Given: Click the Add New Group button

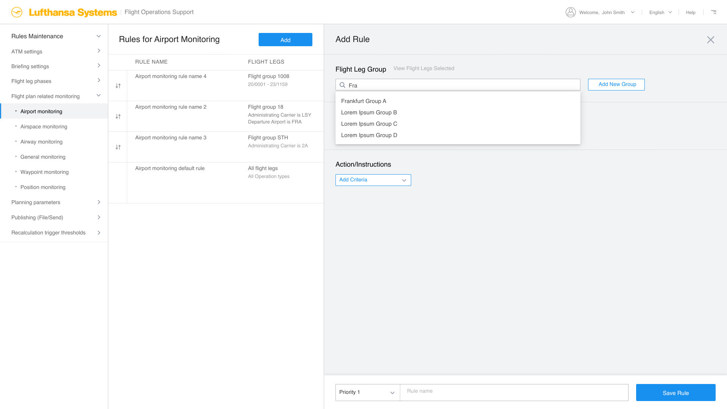Looking at the screenshot, I should (x=616, y=84).
